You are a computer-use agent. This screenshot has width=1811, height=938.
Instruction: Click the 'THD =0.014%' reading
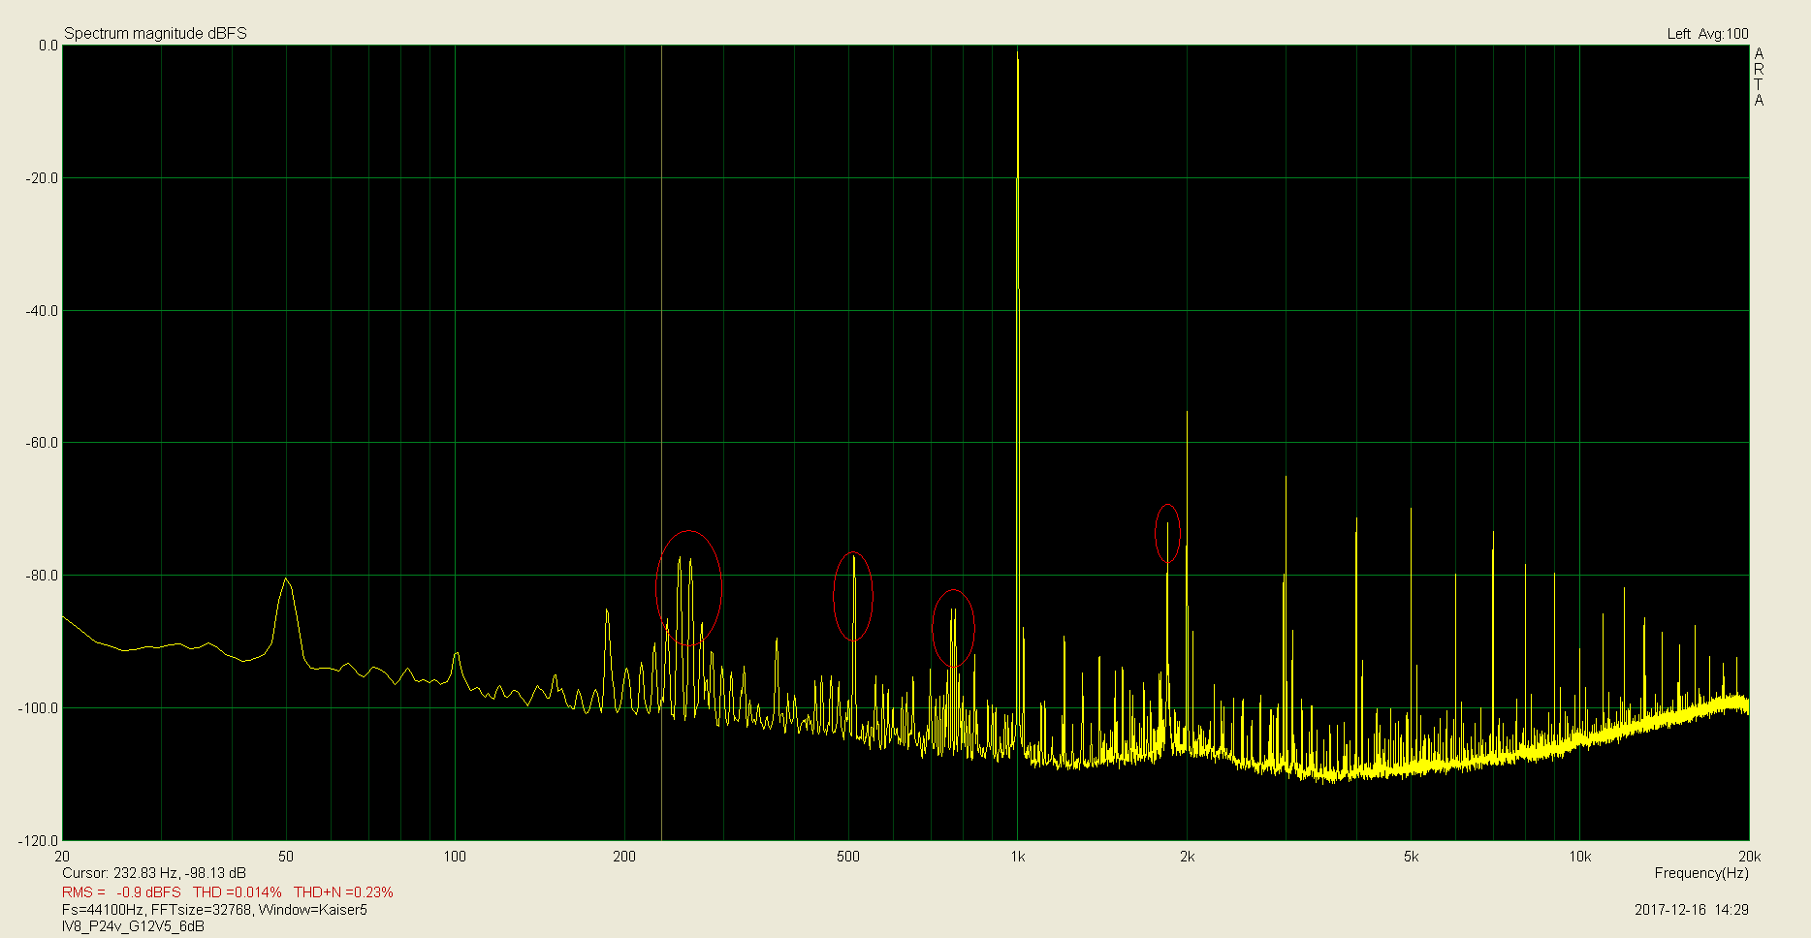tap(238, 891)
